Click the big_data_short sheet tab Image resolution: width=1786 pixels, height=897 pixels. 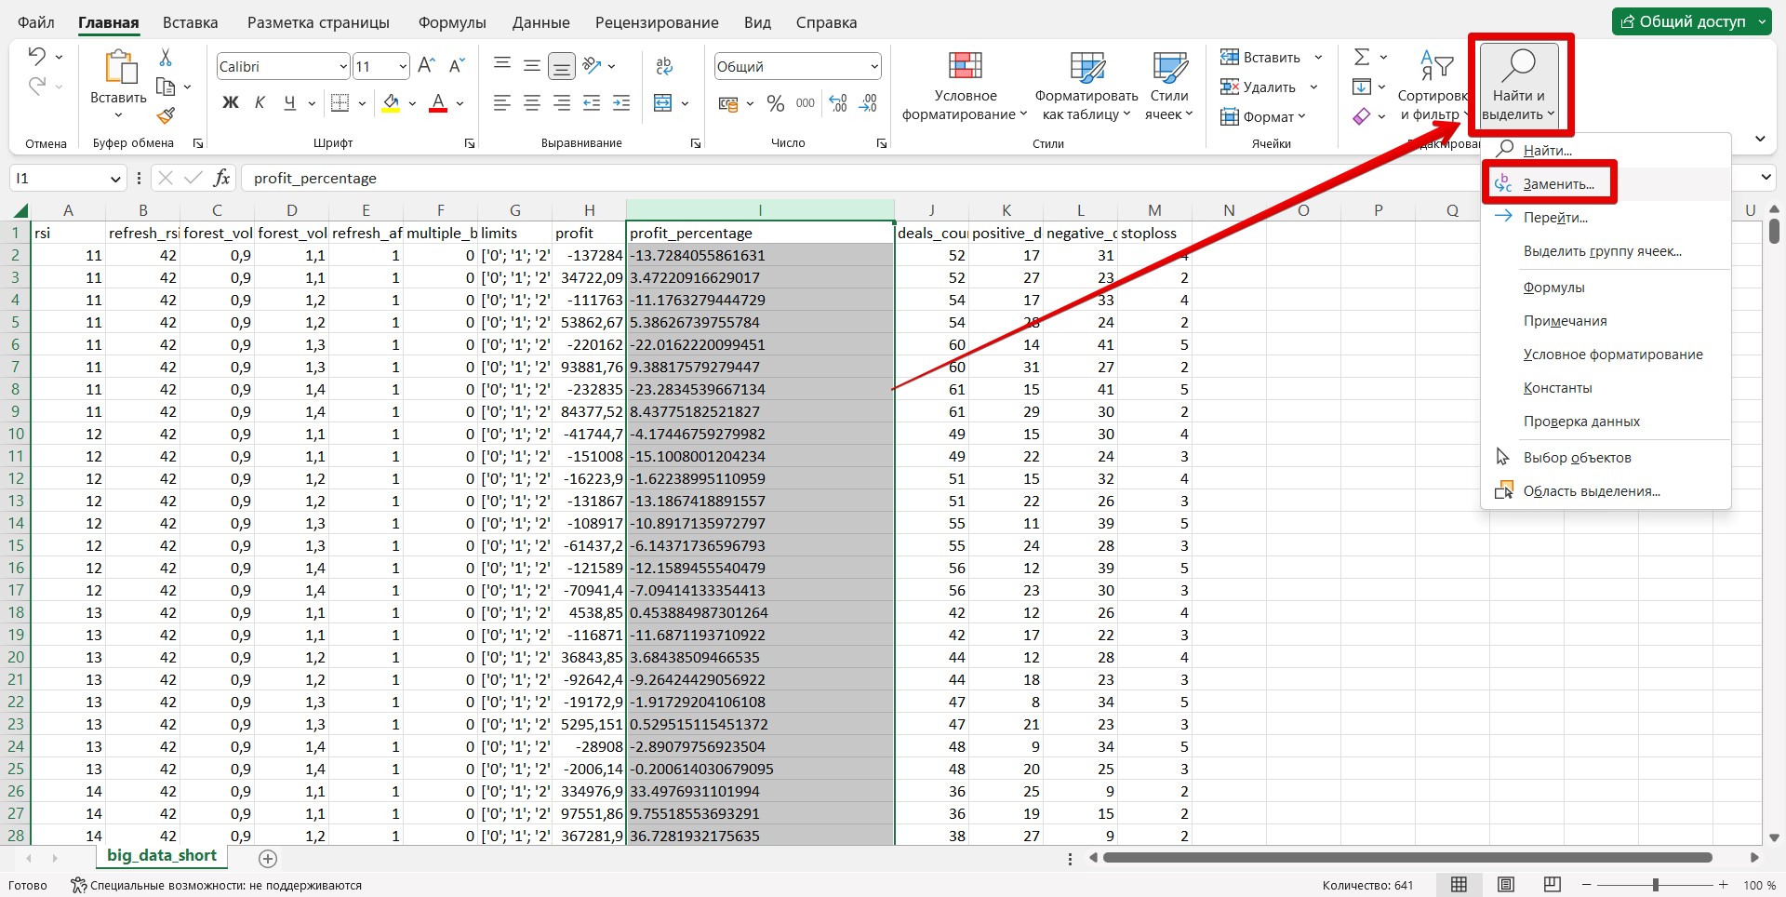pyautogui.click(x=162, y=855)
